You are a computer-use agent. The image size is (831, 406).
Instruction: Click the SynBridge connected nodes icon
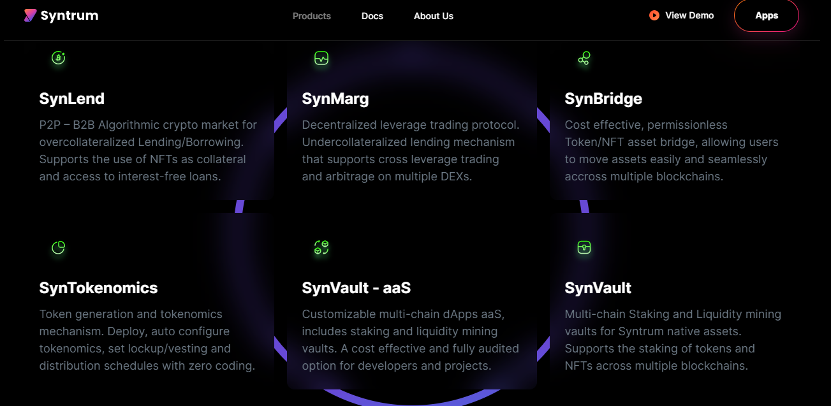[x=584, y=59]
